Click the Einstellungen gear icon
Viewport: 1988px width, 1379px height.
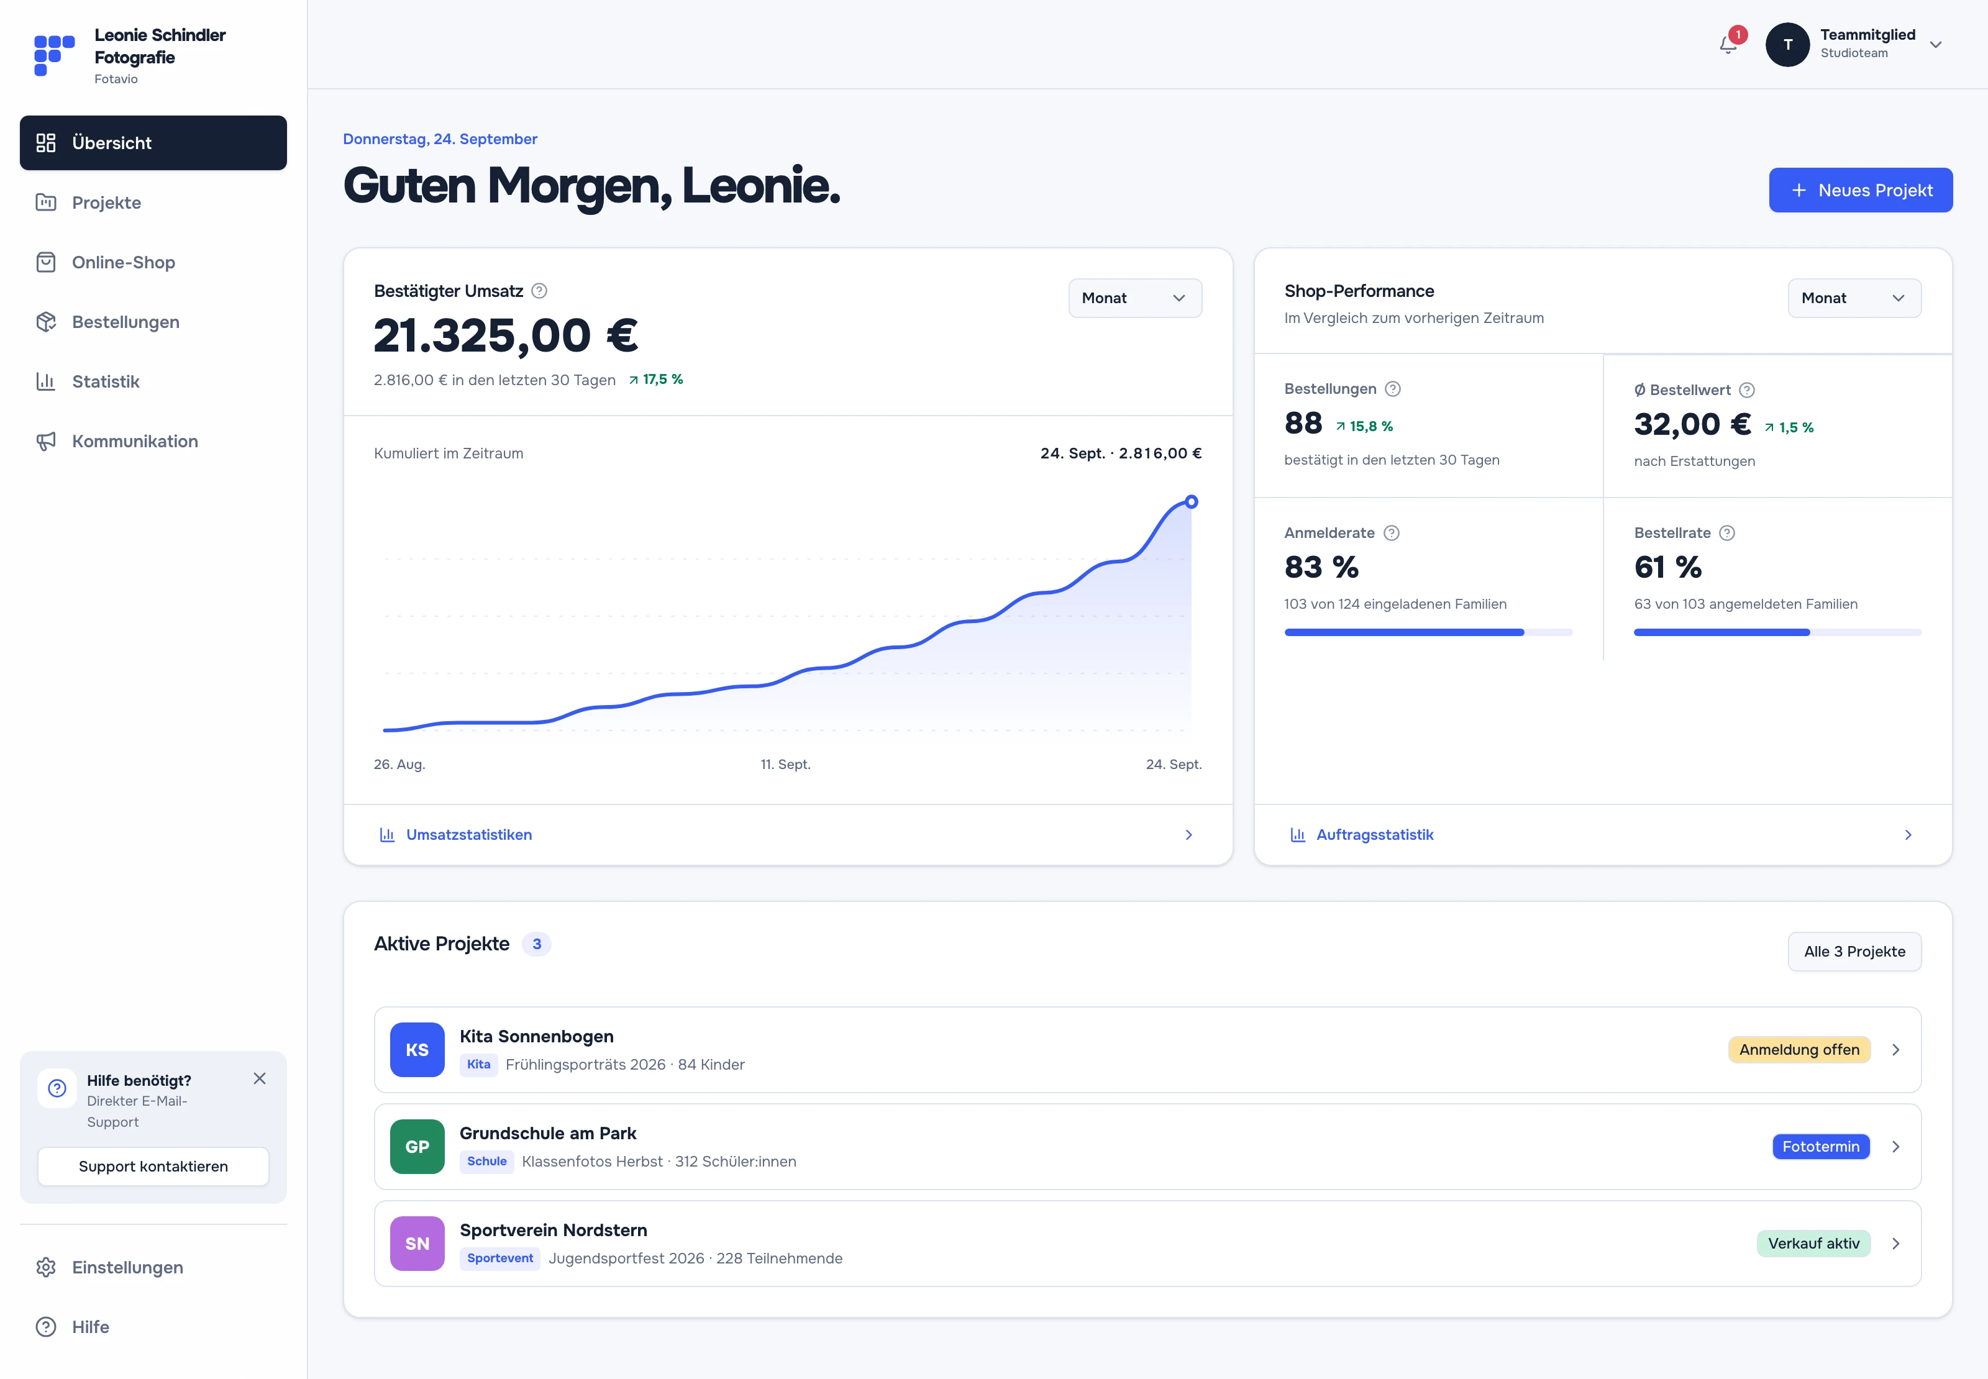pyautogui.click(x=46, y=1268)
